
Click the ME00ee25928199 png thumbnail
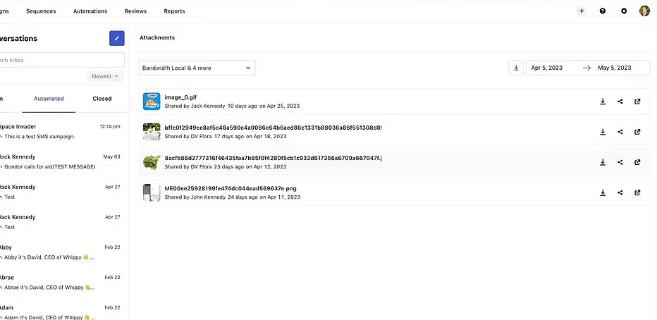pos(152,192)
